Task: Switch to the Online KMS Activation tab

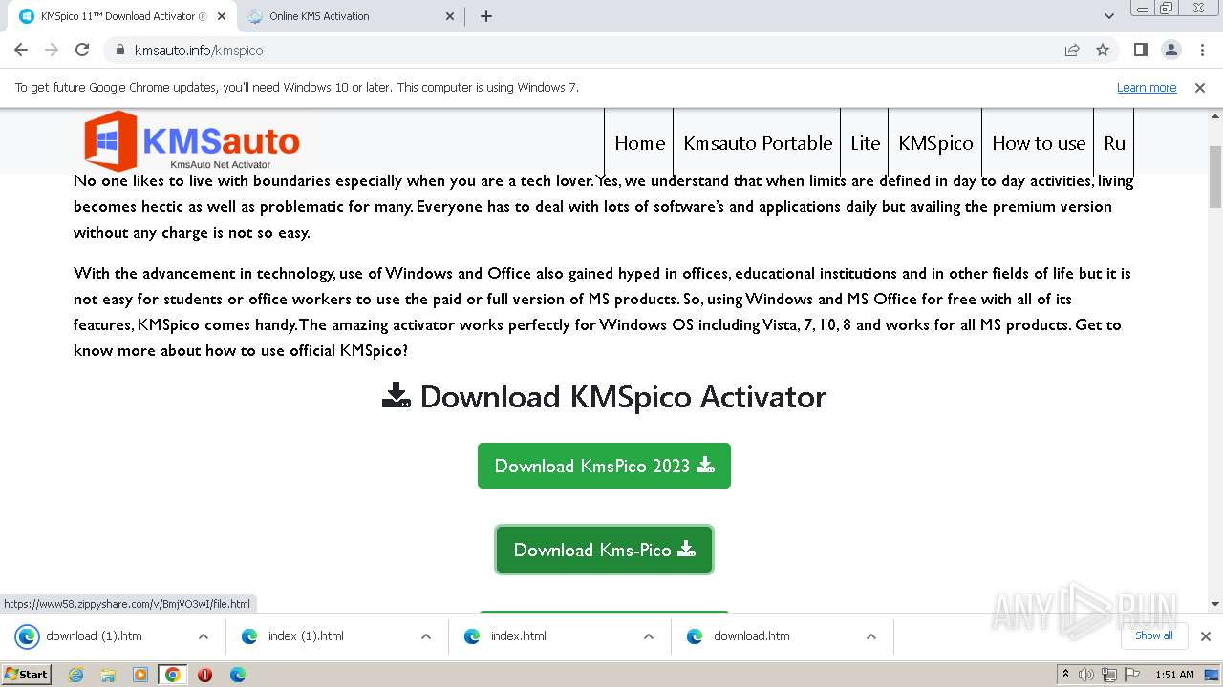Action: pos(351,16)
